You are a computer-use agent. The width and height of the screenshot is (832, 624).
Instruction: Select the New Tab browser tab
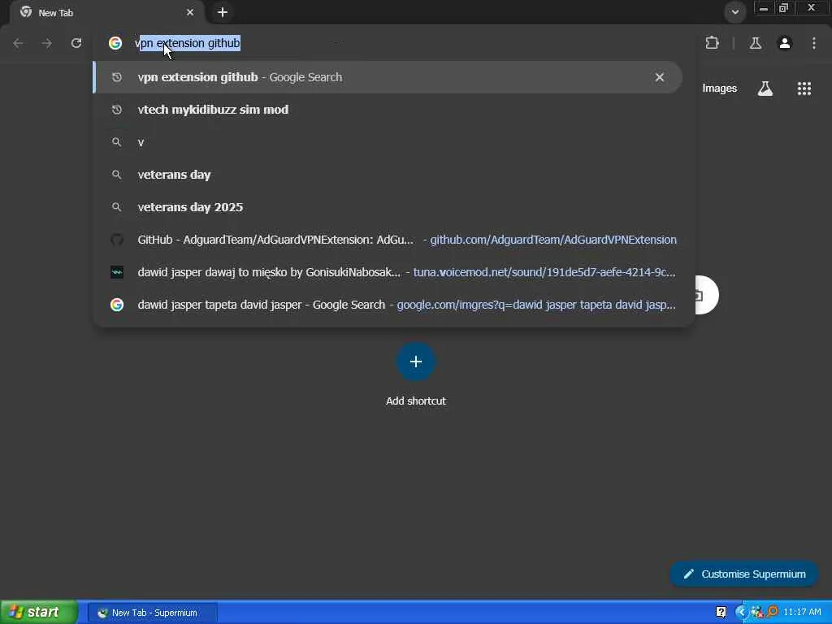106,13
